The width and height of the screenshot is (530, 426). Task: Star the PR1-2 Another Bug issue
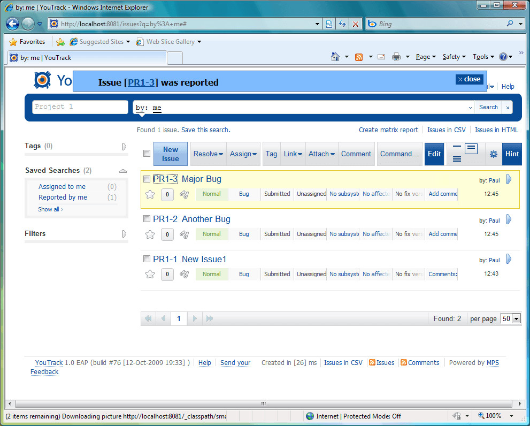[x=150, y=234]
